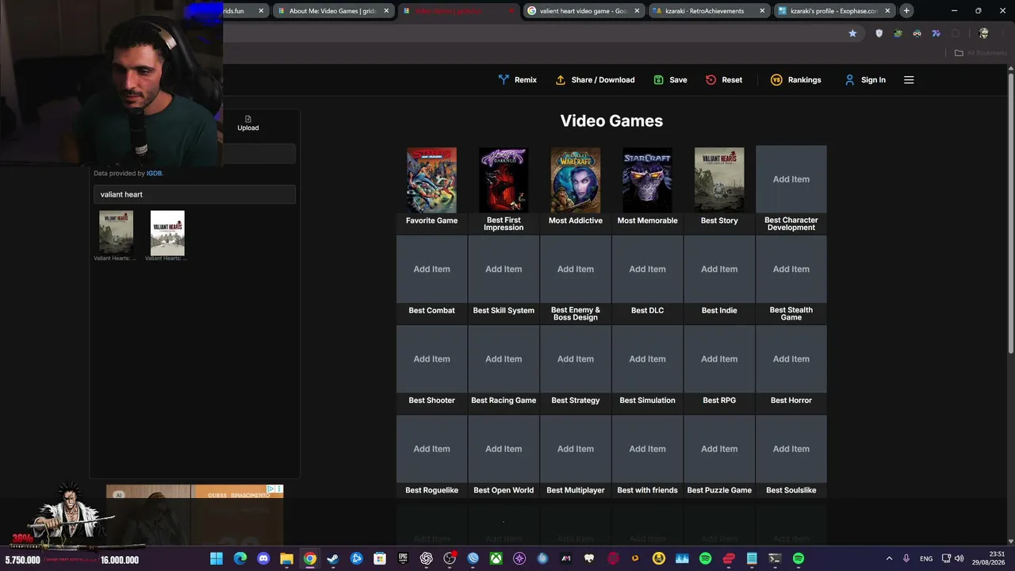Pick the second Valiant Hearts result with white cover

[167, 232]
